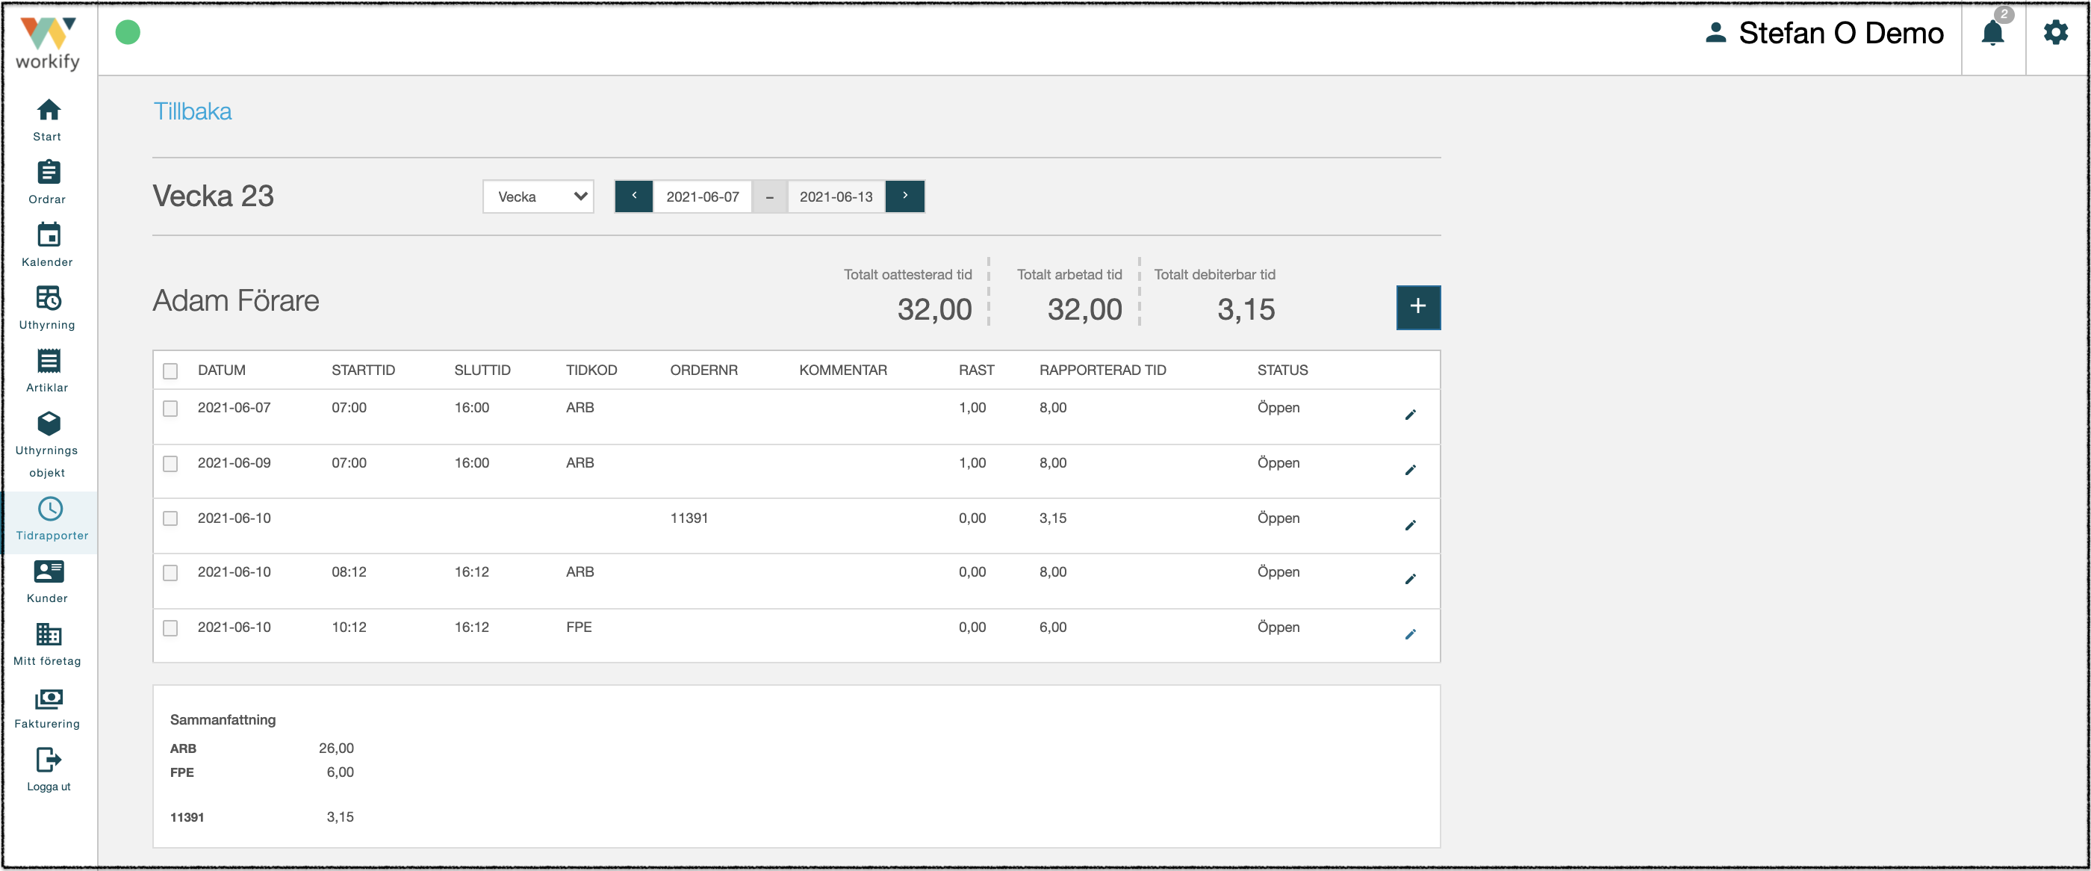Viewport: 2091px width, 871px height.
Task: Click the Logga ut exit icon
Action: click(x=49, y=760)
